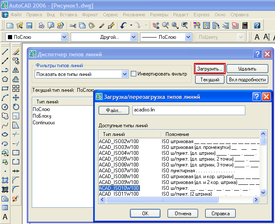Select the ACAD_ISO07W100 linetype row
Image resolution: width=275 pixels, height=224 pixels.
pos(179,171)
